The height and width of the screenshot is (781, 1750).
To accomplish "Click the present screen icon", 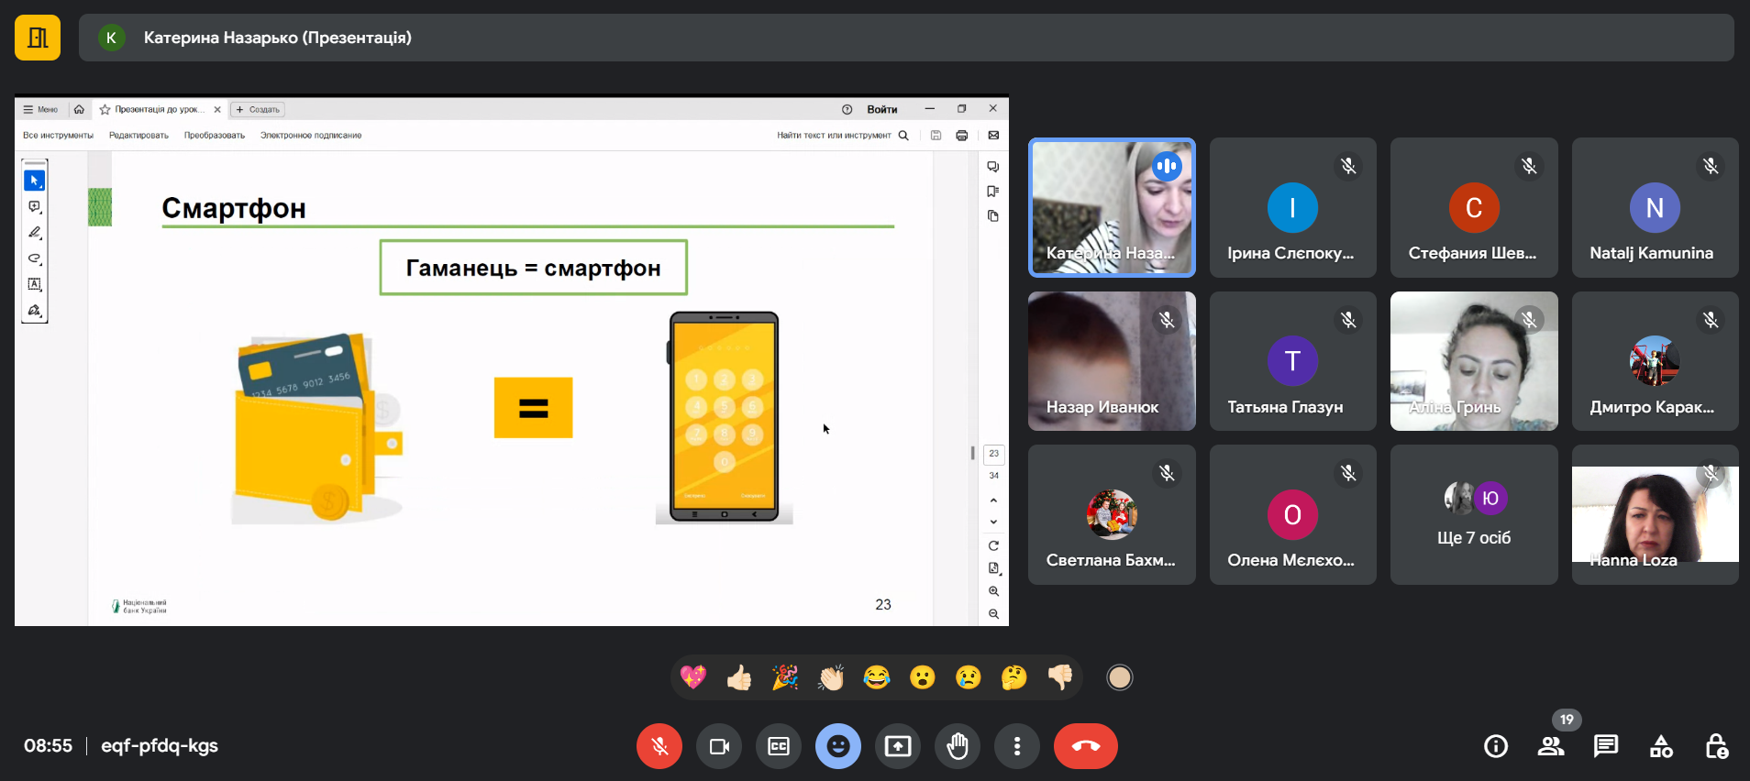I will [898, 746].
